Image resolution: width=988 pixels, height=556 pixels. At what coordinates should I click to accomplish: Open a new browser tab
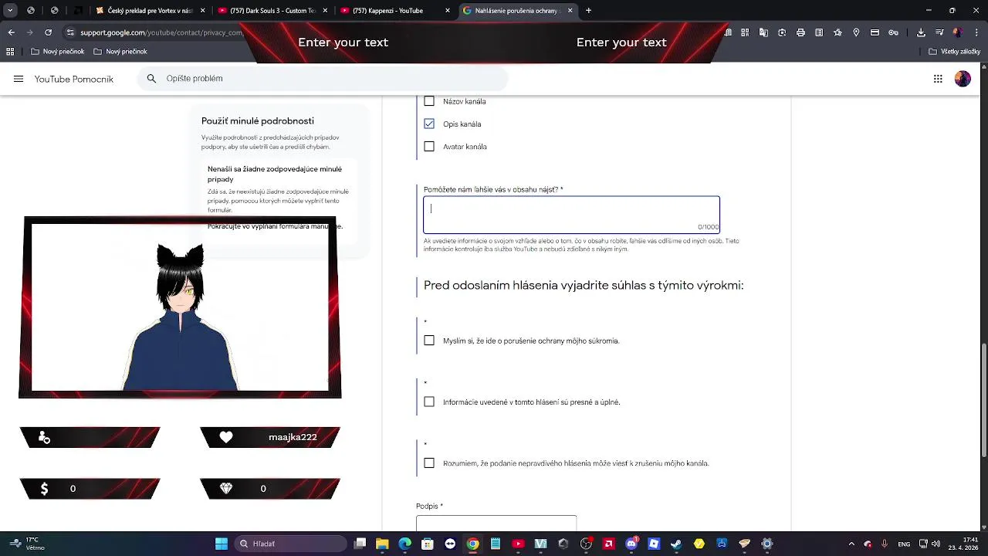[x=588, y=11]
